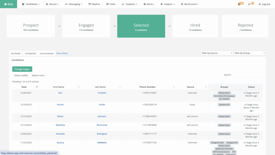Open the mail inbox notifications icon
Image resolution: width=275 pixels, height=155 pixels.
pos(239,4)
